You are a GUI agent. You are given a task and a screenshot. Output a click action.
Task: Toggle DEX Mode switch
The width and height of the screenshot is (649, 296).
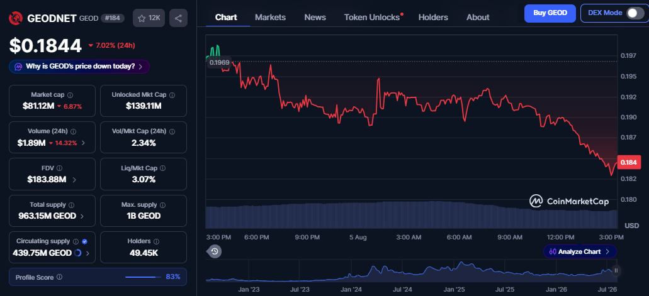click(635, 13)
